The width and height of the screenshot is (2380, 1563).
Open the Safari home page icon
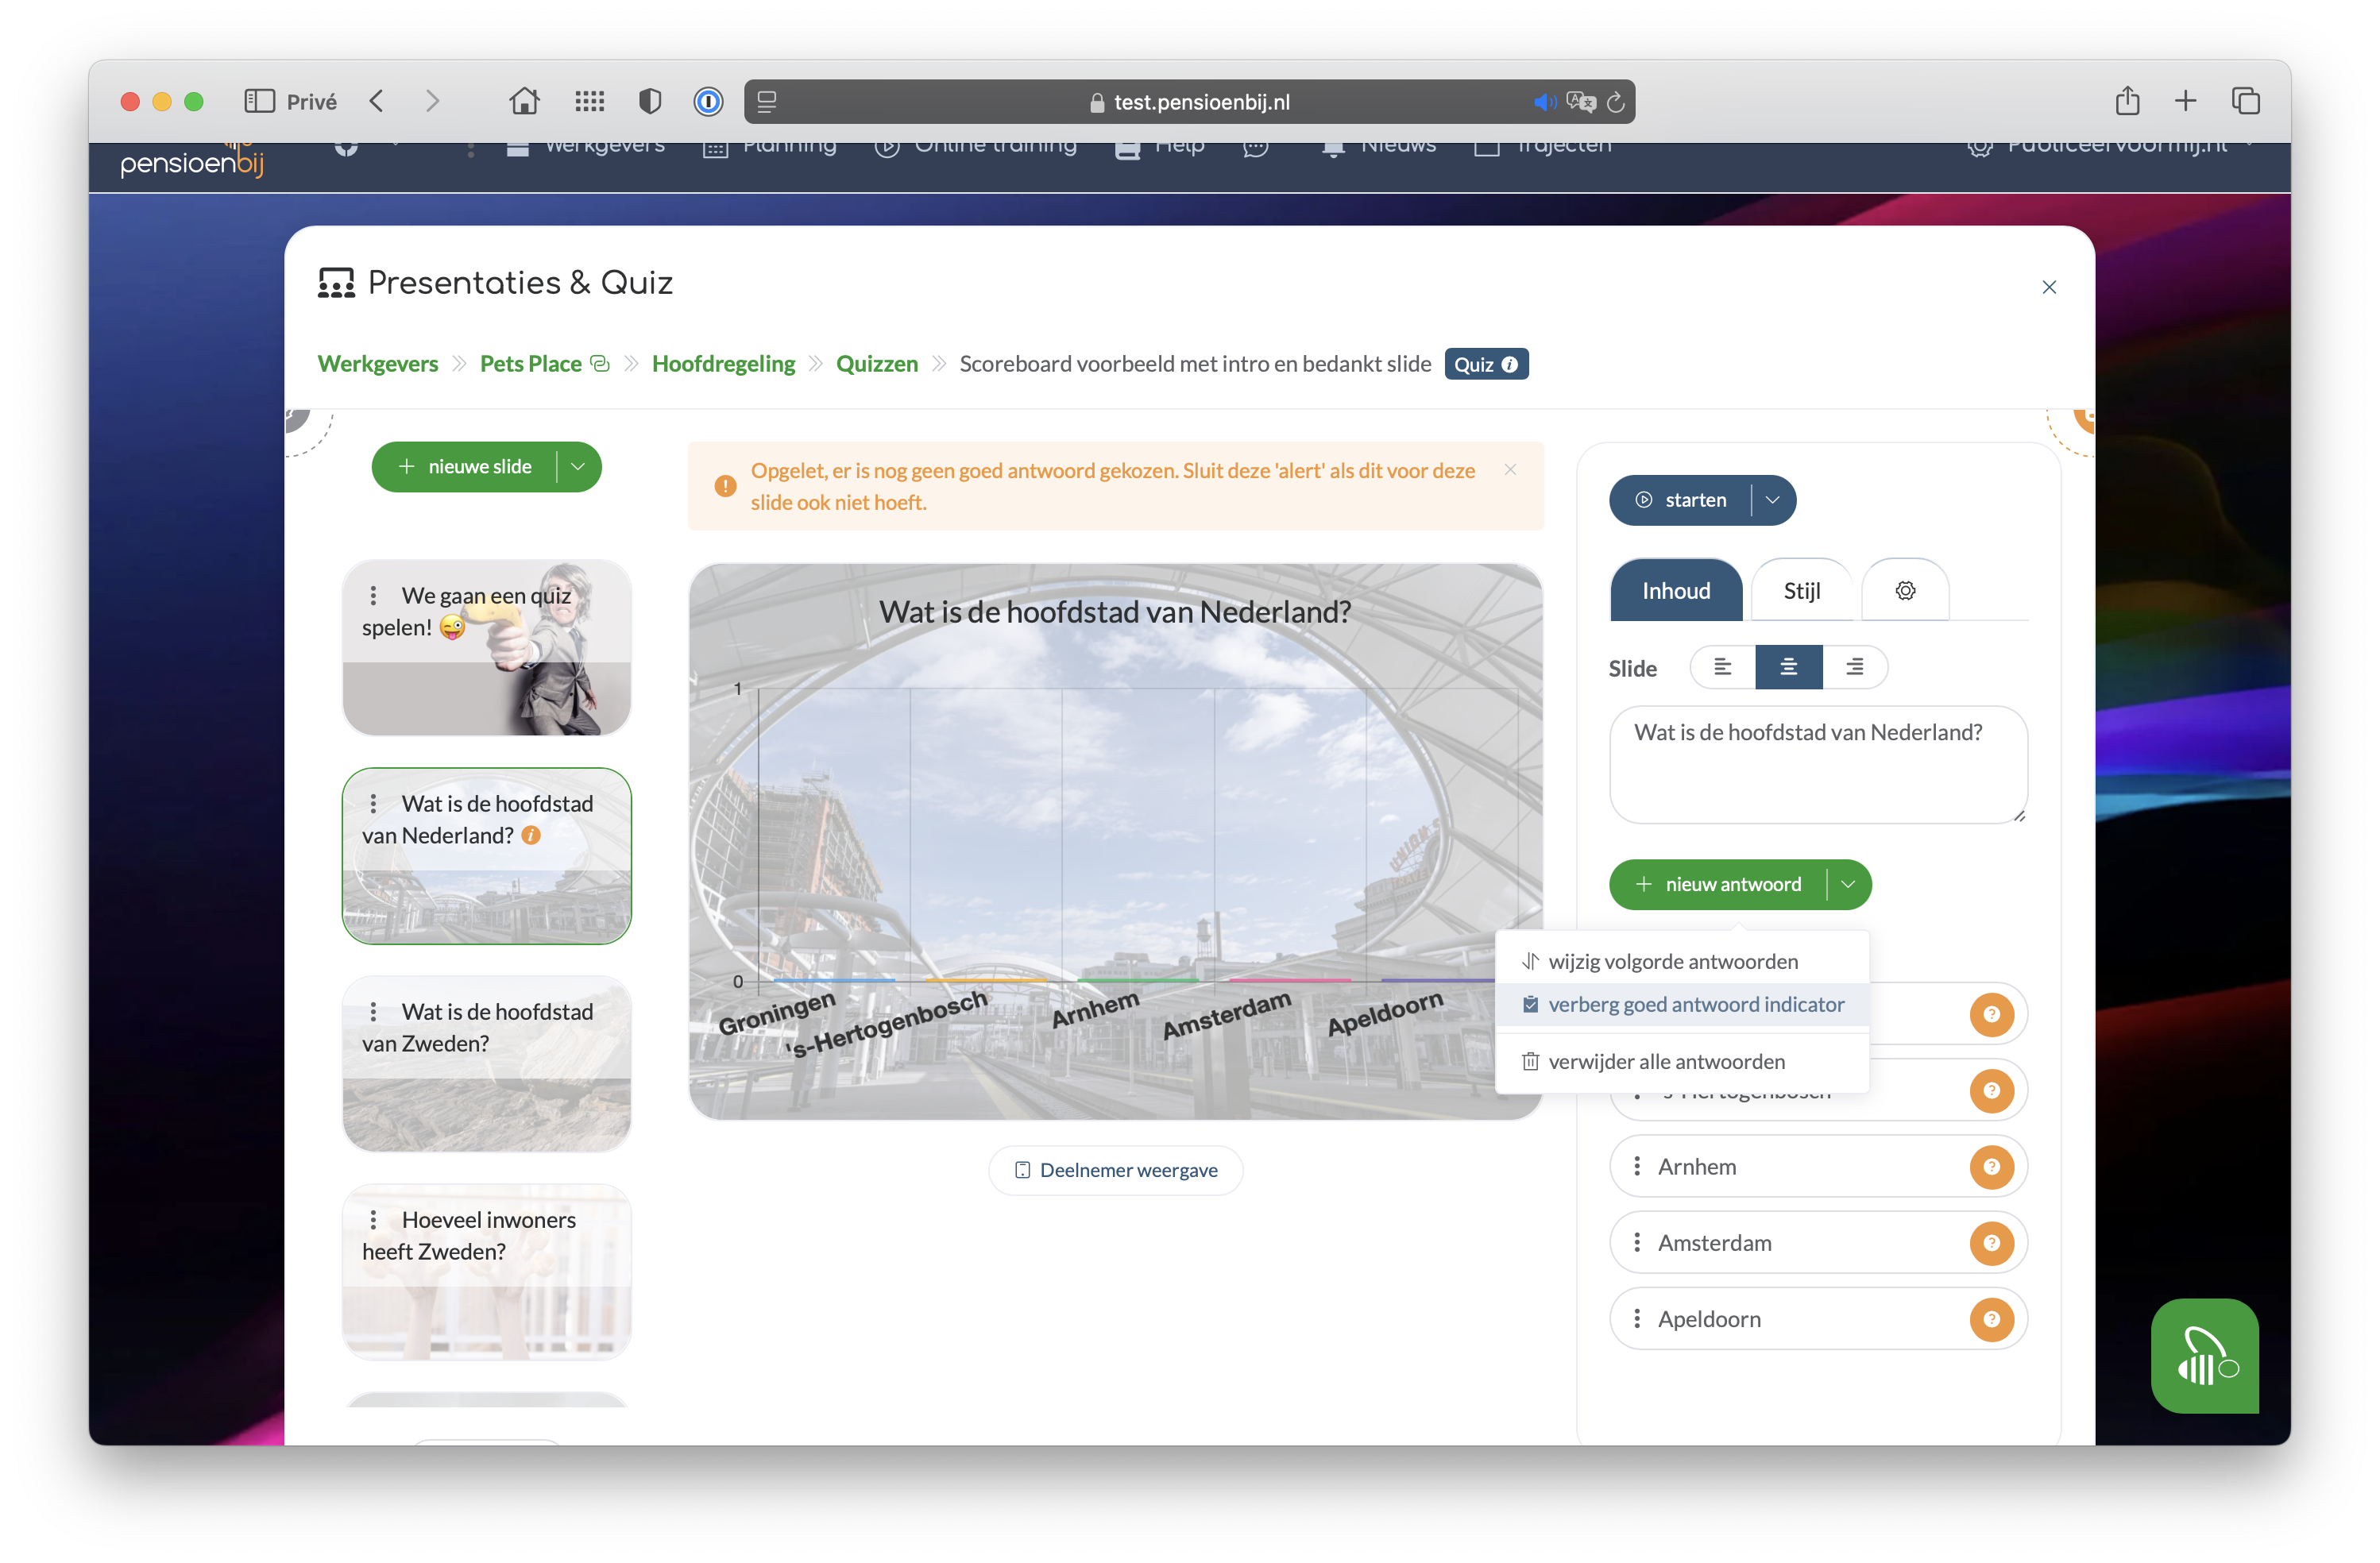[x=524, y=101]
